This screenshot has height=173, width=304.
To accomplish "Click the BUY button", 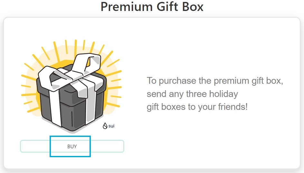I will tap(72, 146).
